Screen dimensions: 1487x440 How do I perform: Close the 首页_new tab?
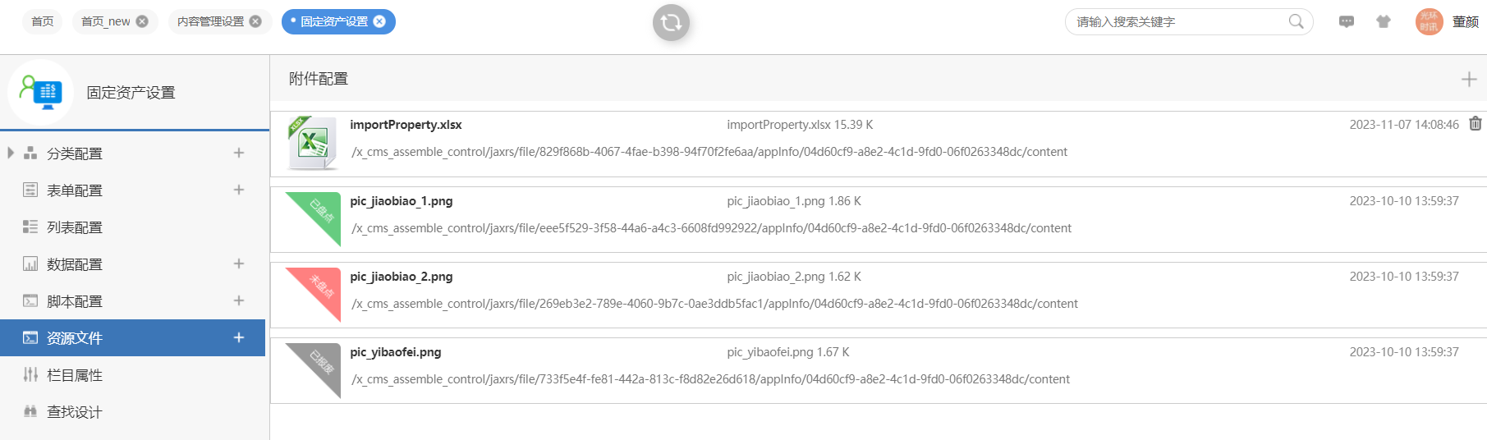pos(142,21)
